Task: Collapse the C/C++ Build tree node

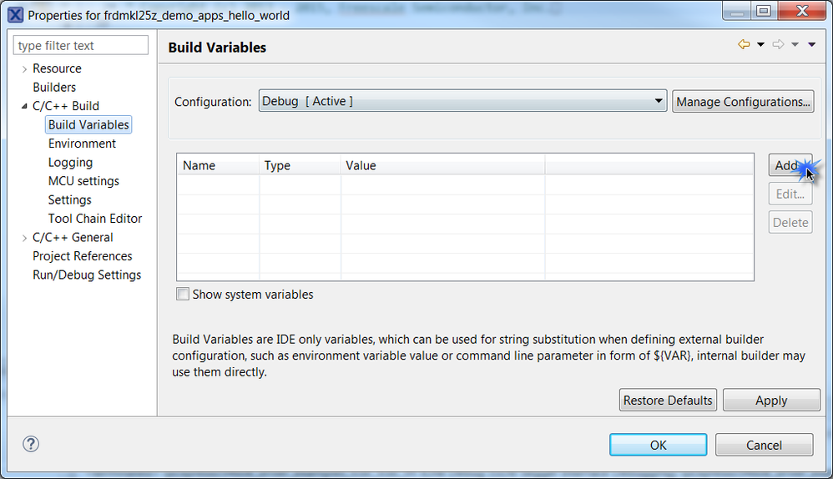Action: click(x=24, y=106)
